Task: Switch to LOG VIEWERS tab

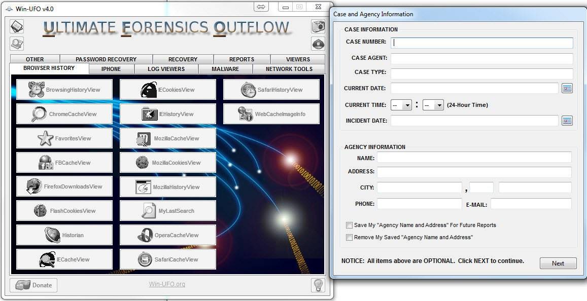Action: pos(166,69)
